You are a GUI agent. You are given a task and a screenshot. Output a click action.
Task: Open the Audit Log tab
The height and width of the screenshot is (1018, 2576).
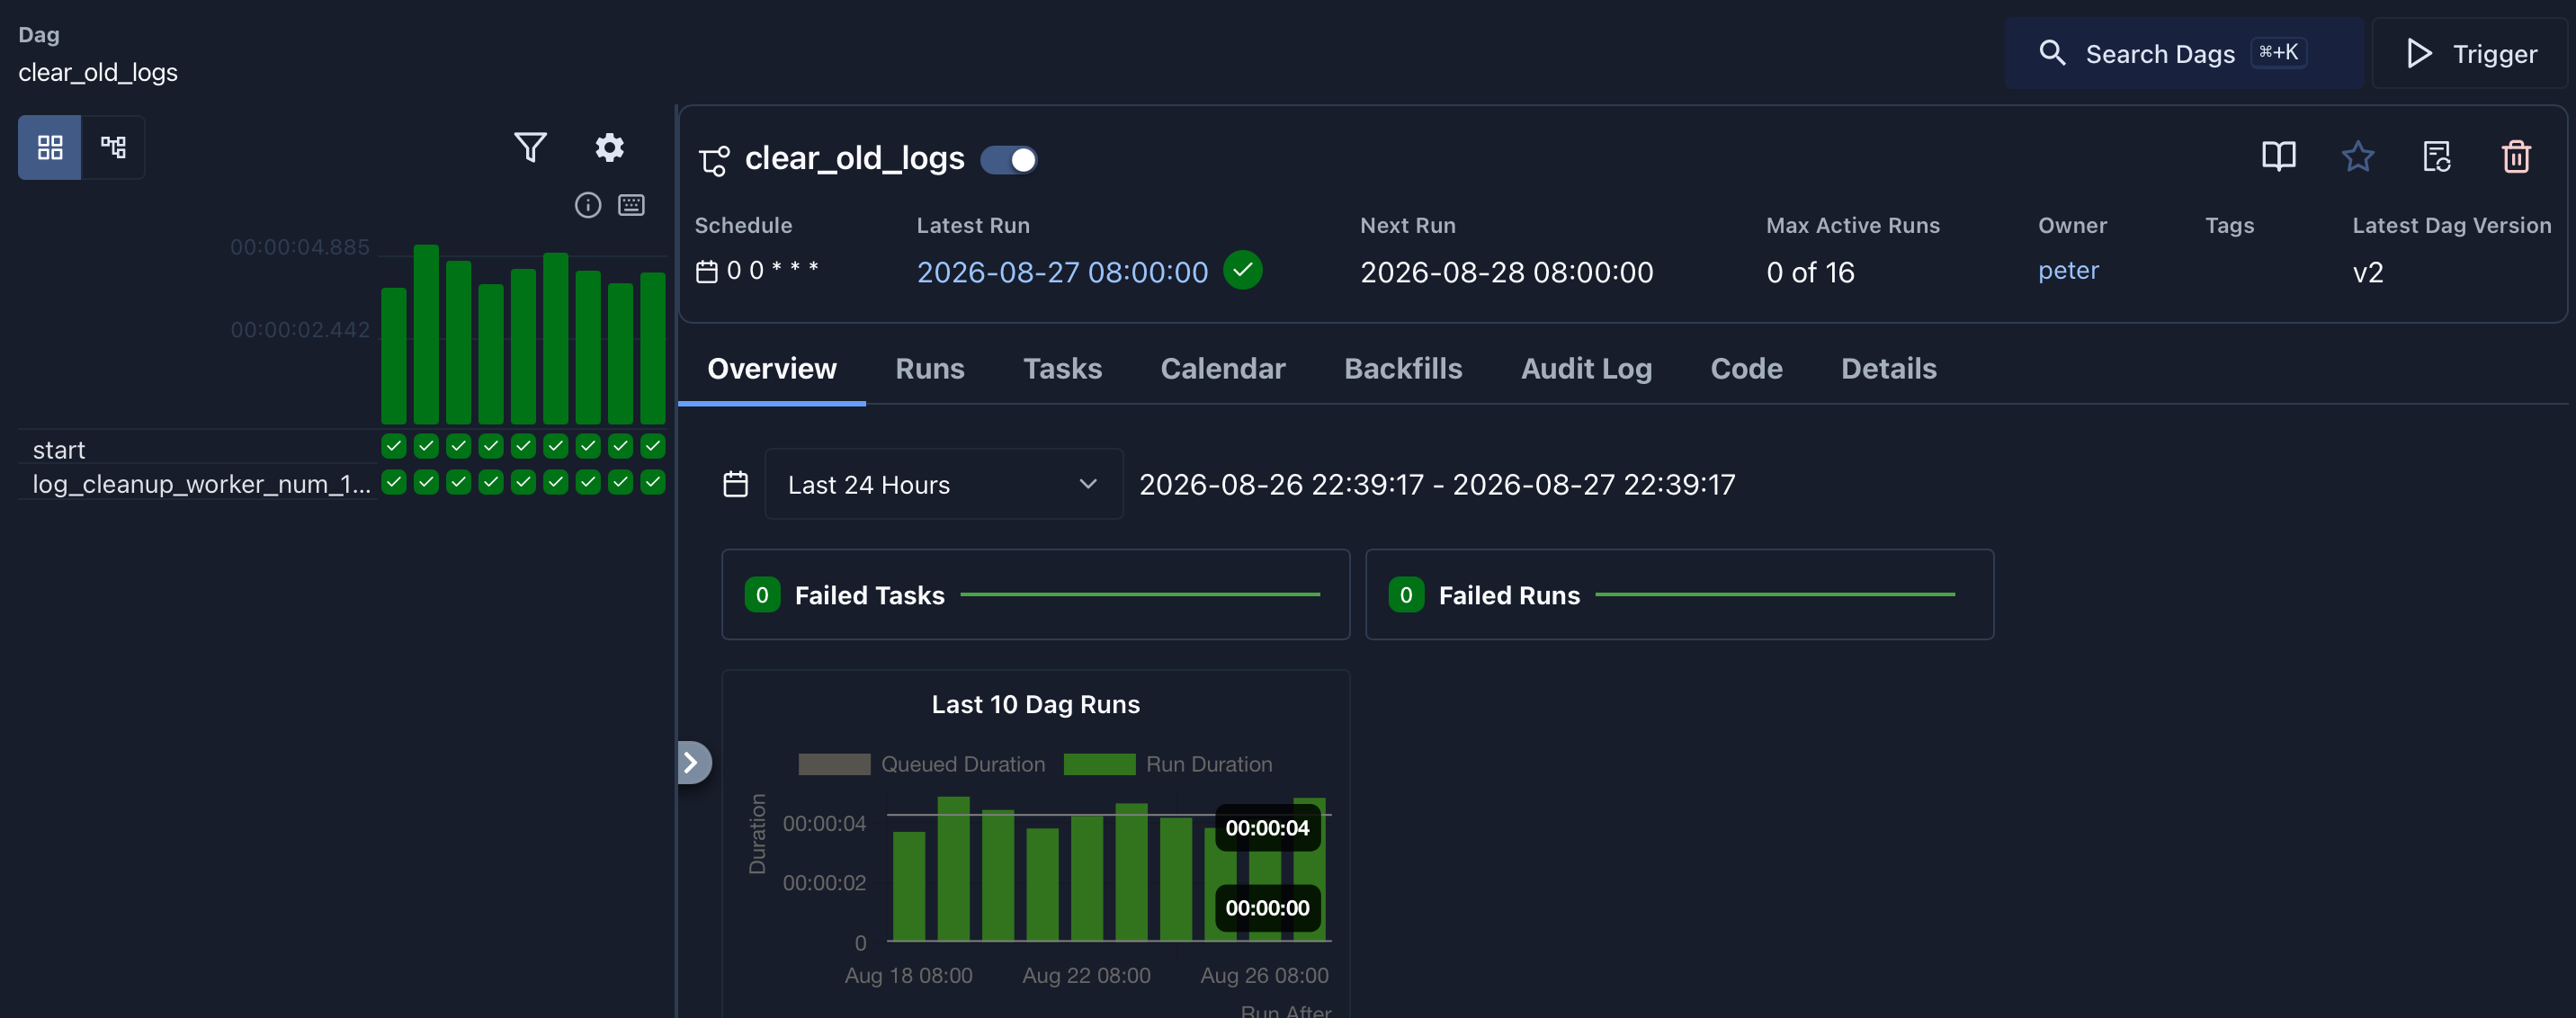click(1586, 369)
